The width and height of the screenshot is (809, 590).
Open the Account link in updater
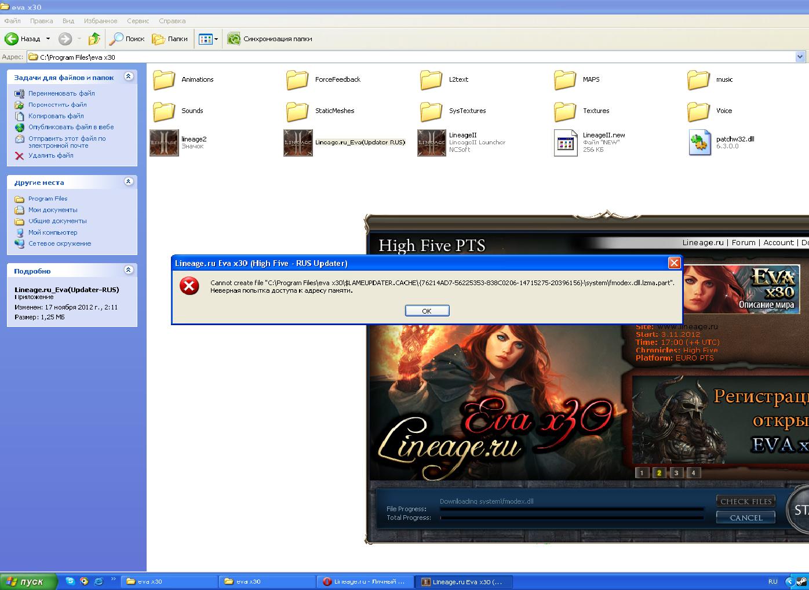click(778, 243)
